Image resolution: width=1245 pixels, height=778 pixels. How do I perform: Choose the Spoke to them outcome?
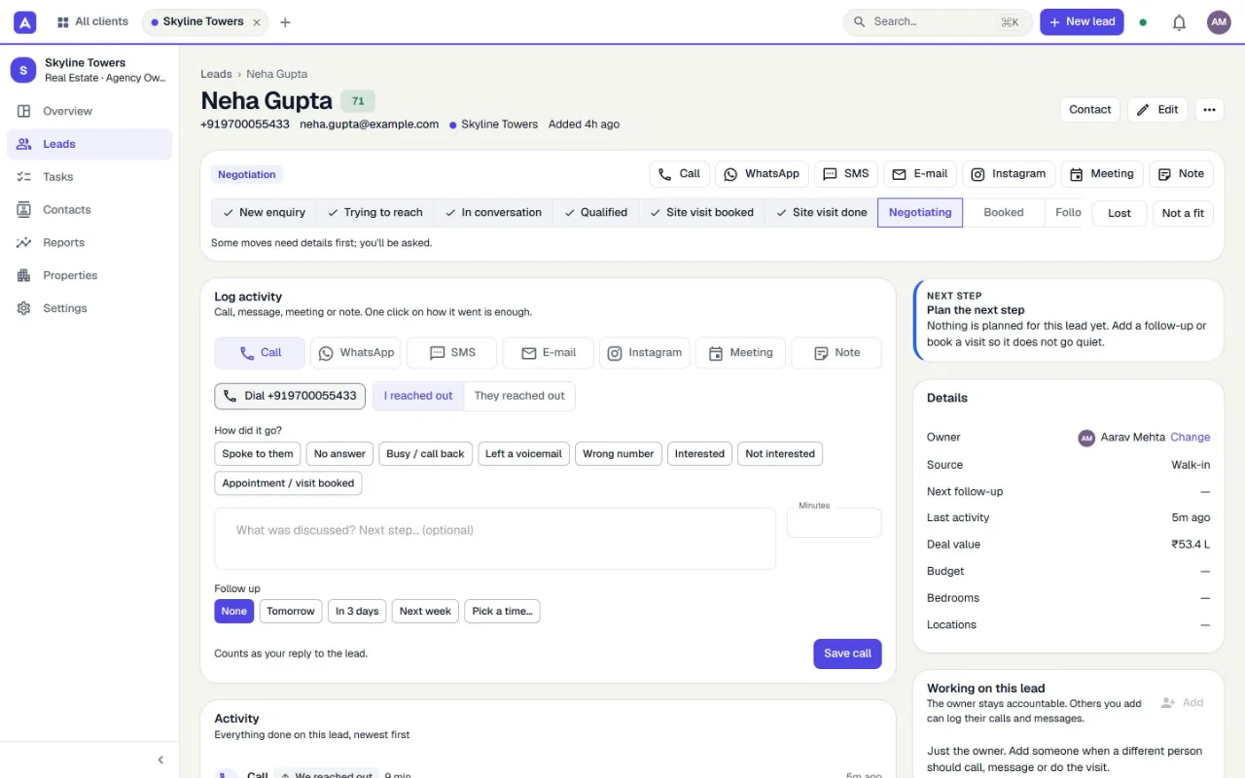click(258, 454)
